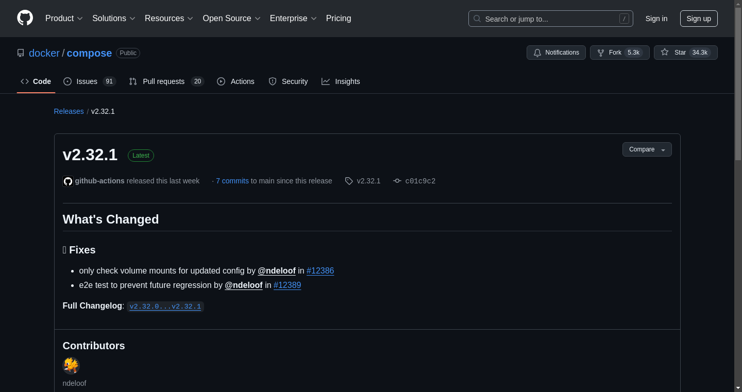The image size is (742, 392).
Task: Click the ndeloof contributor name
Action: [x=74, y=383]
